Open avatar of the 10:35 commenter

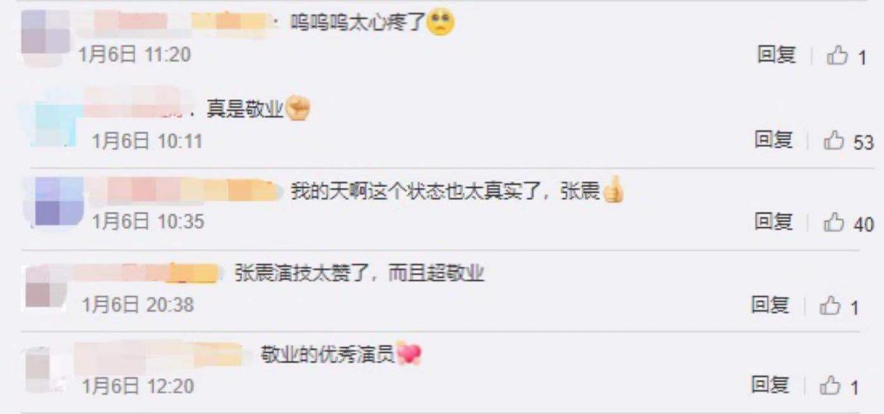57,201
